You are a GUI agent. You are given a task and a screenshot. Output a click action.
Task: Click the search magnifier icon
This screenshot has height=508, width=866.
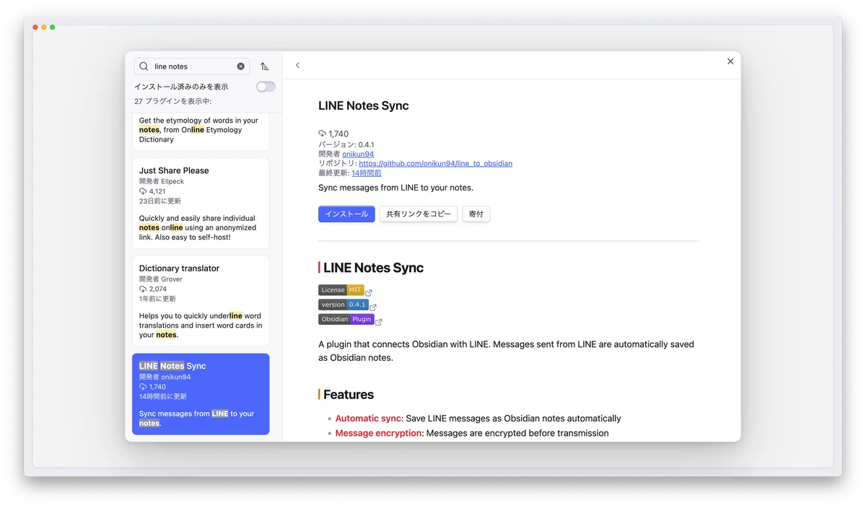(x=144, y=66)
